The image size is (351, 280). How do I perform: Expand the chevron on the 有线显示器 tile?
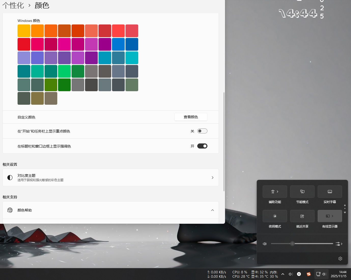(x=332, y=216)
